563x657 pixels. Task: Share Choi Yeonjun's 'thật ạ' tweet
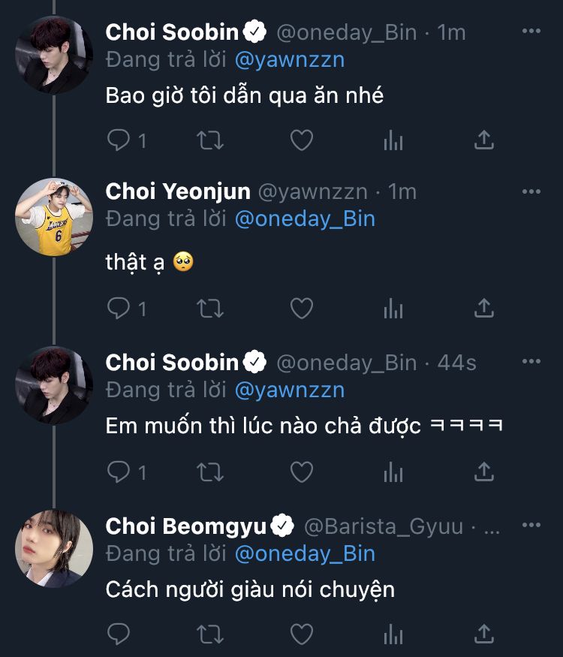click(x=484, y=307)
